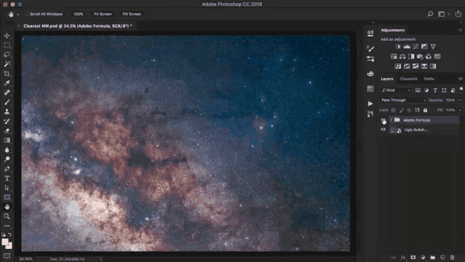Expand the Adobo Formula group

coord(391,120)
